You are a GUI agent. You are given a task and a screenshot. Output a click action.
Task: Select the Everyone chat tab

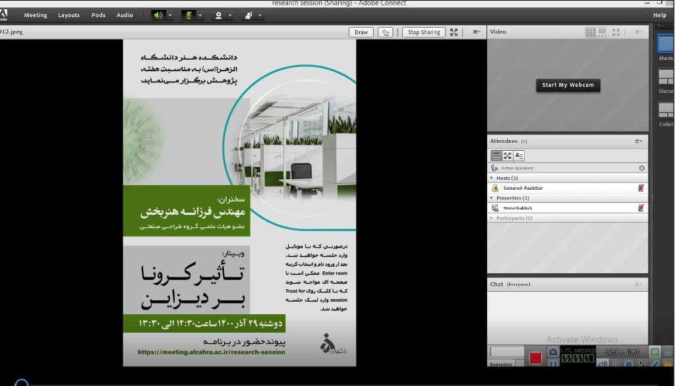(x=501, y=364)
